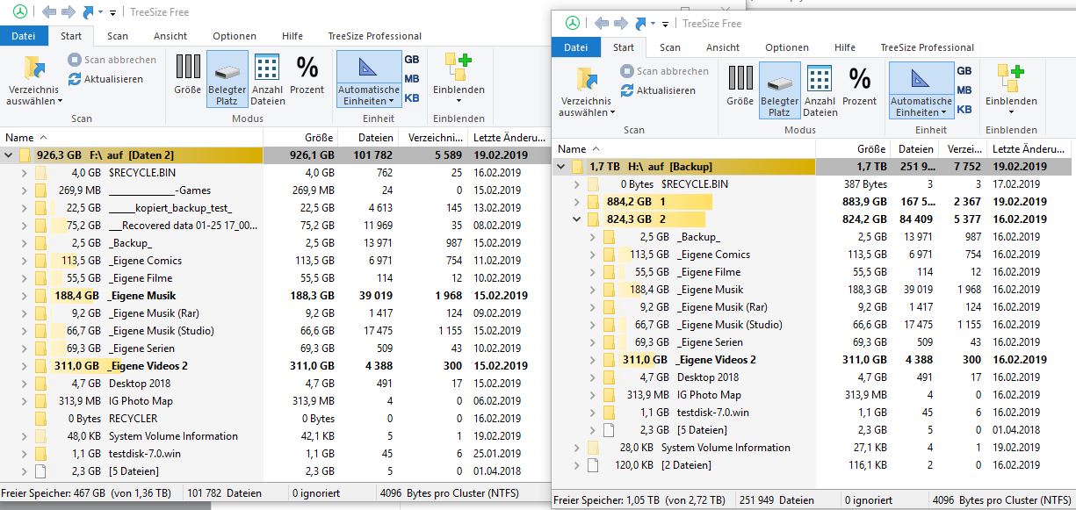The image size is (1076, 510).
Task: Click IG Photo Map folder icon in left window
Action: coord(40,401)
